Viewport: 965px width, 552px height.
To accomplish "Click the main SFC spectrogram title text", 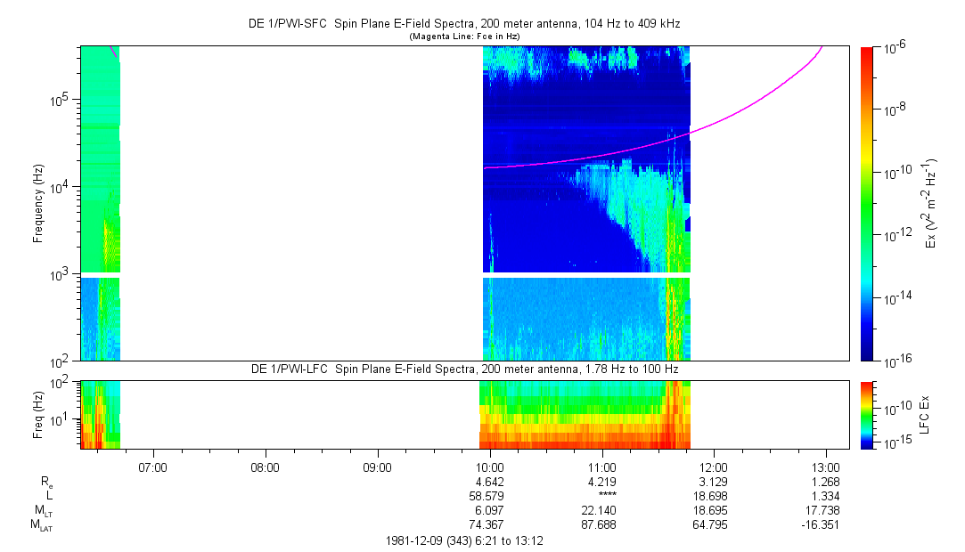I will [463, 25].
